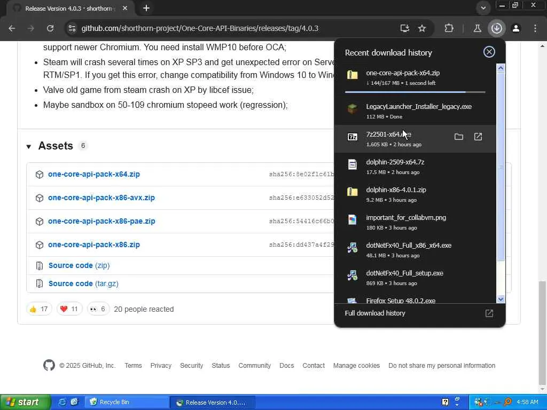547x410 pixels.
Task: Click the Release Version 4.0 taskbar button
Action: pyautogui.click(x=213, y=403)
